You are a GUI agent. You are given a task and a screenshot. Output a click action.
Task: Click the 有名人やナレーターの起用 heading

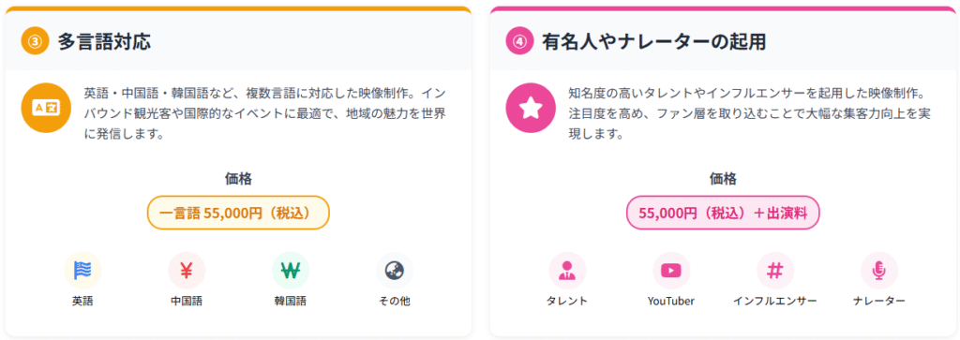point(653,41)
